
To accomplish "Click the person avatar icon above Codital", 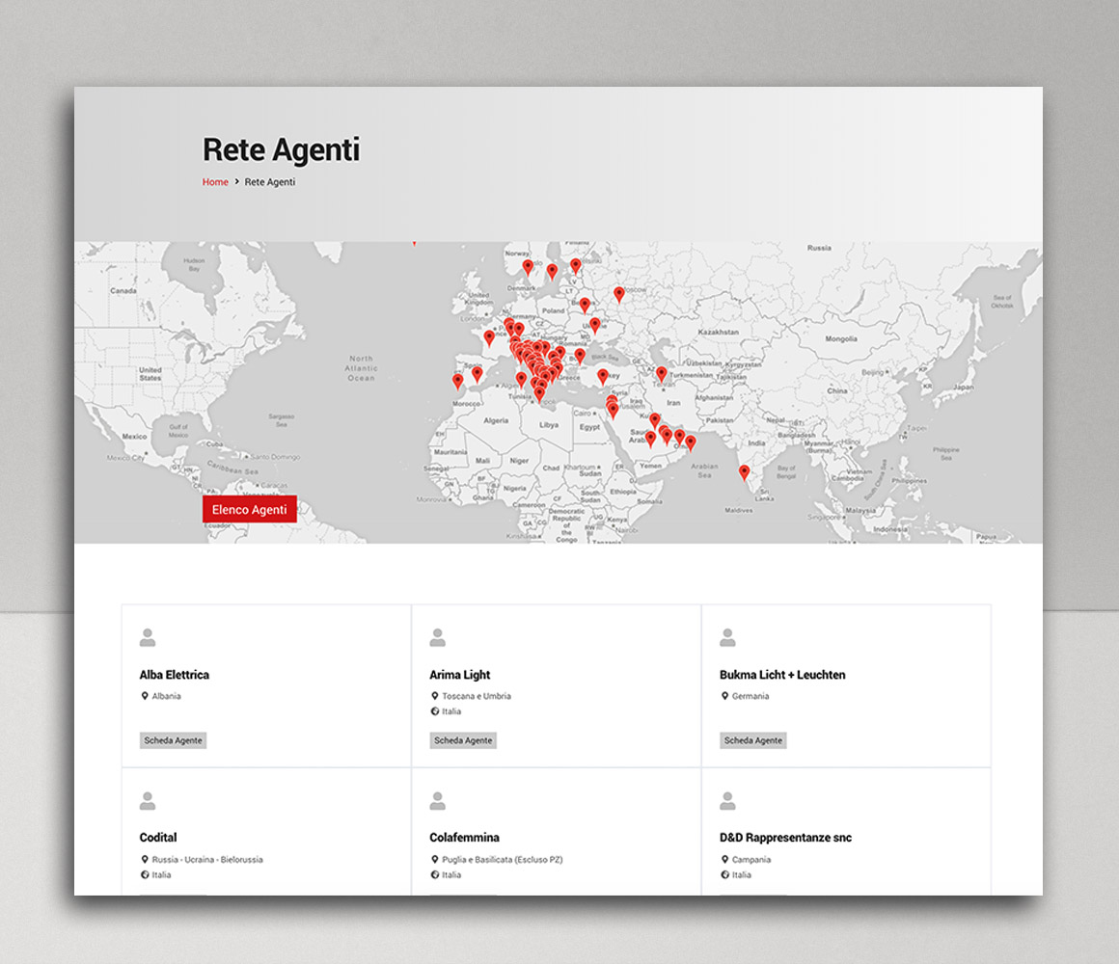I will pos(147,801).
